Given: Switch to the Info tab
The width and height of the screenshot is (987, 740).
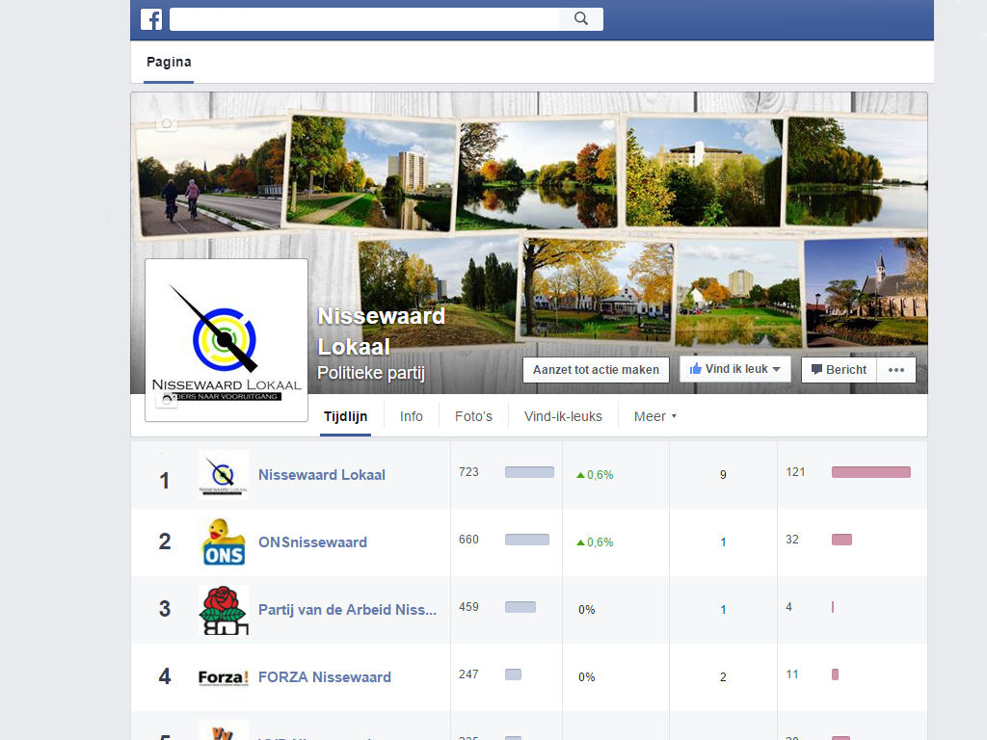Looking at the screenshot, I should 412,416.
